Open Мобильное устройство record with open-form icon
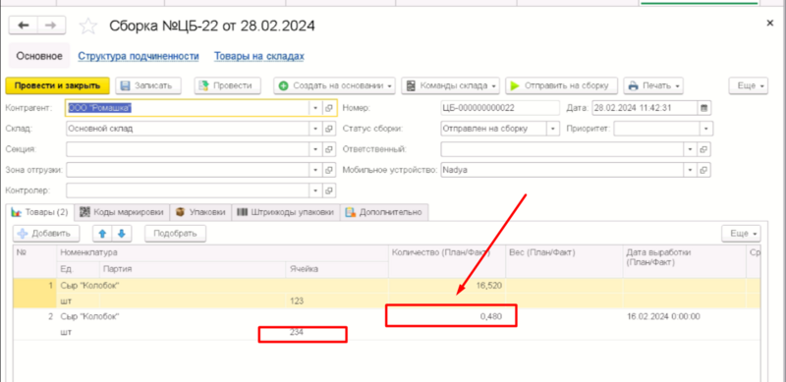The image size is (786, 382). 703,170
